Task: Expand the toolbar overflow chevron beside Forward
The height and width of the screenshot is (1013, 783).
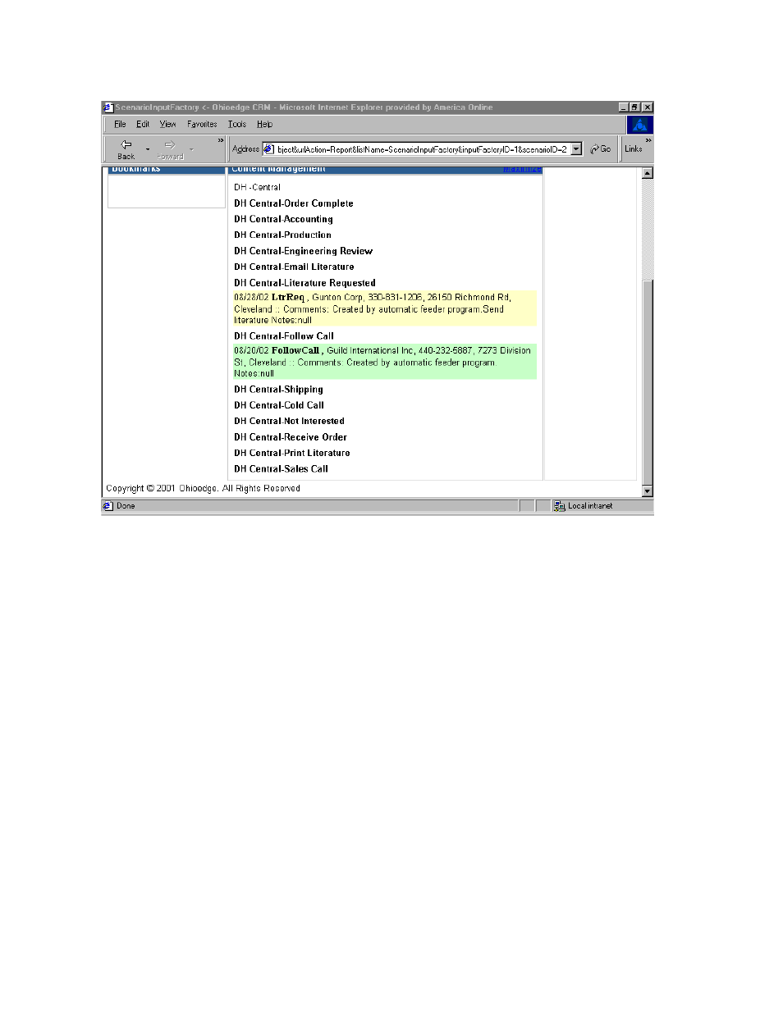Action: [x=220, y=141]
